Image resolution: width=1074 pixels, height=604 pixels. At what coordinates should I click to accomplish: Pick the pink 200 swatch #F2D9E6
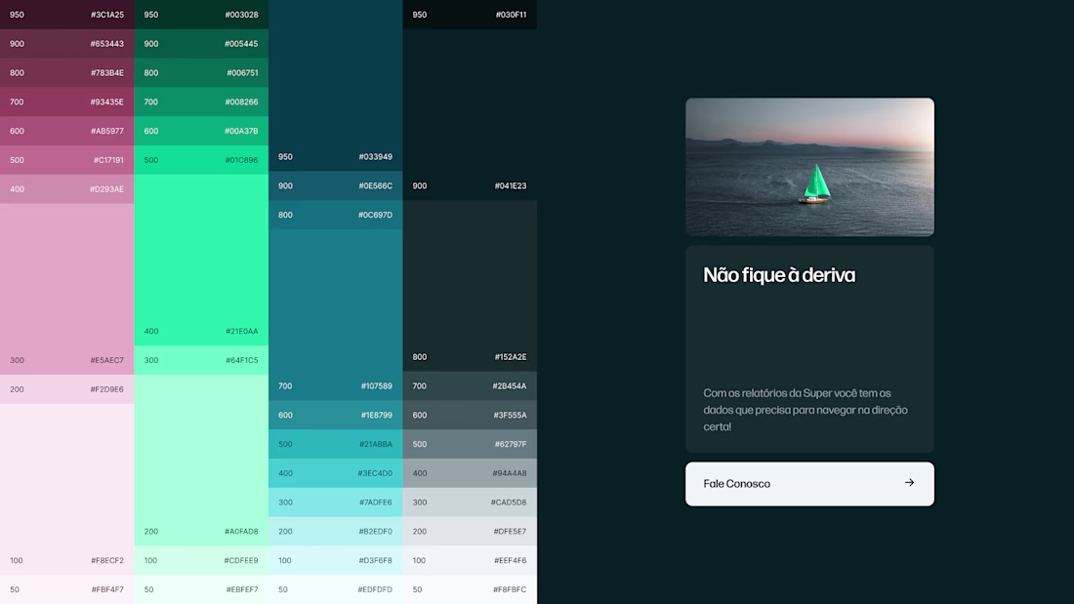67,389
